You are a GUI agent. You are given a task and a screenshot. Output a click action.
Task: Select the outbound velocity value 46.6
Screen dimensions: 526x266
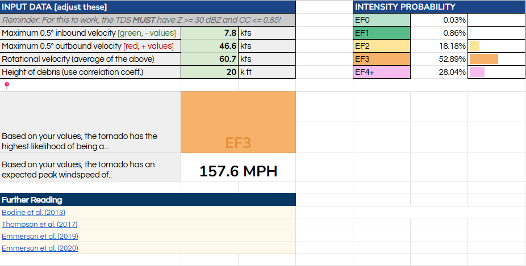(210, 46)
